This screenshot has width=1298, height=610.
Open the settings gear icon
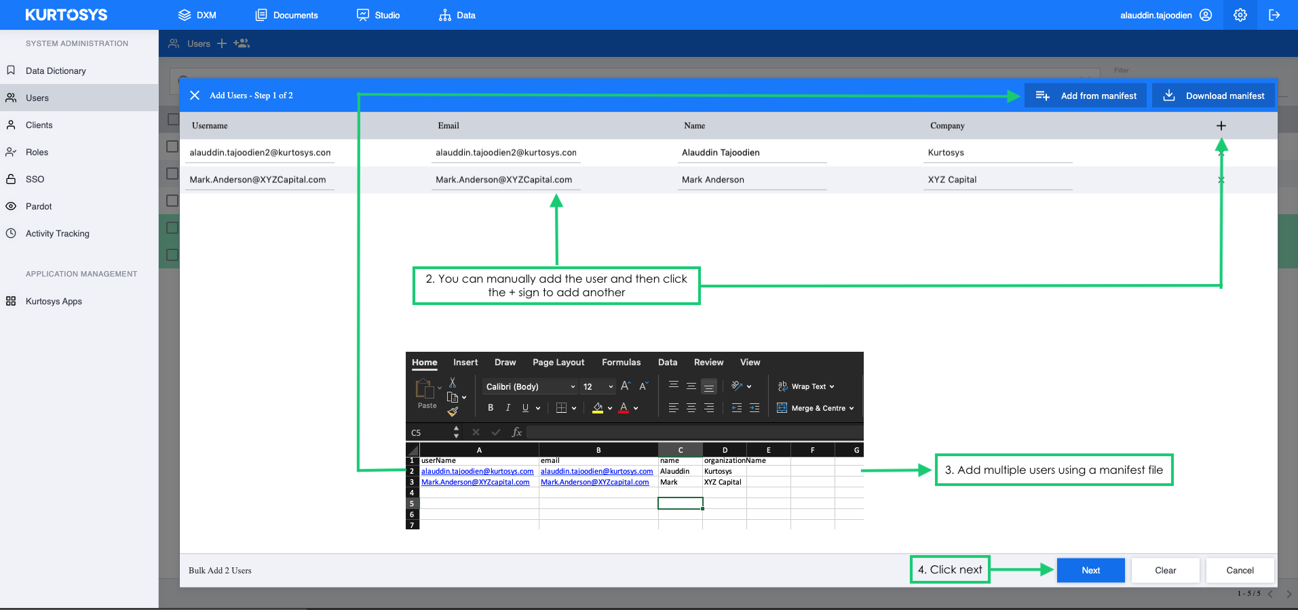[x=1240, y=15]
